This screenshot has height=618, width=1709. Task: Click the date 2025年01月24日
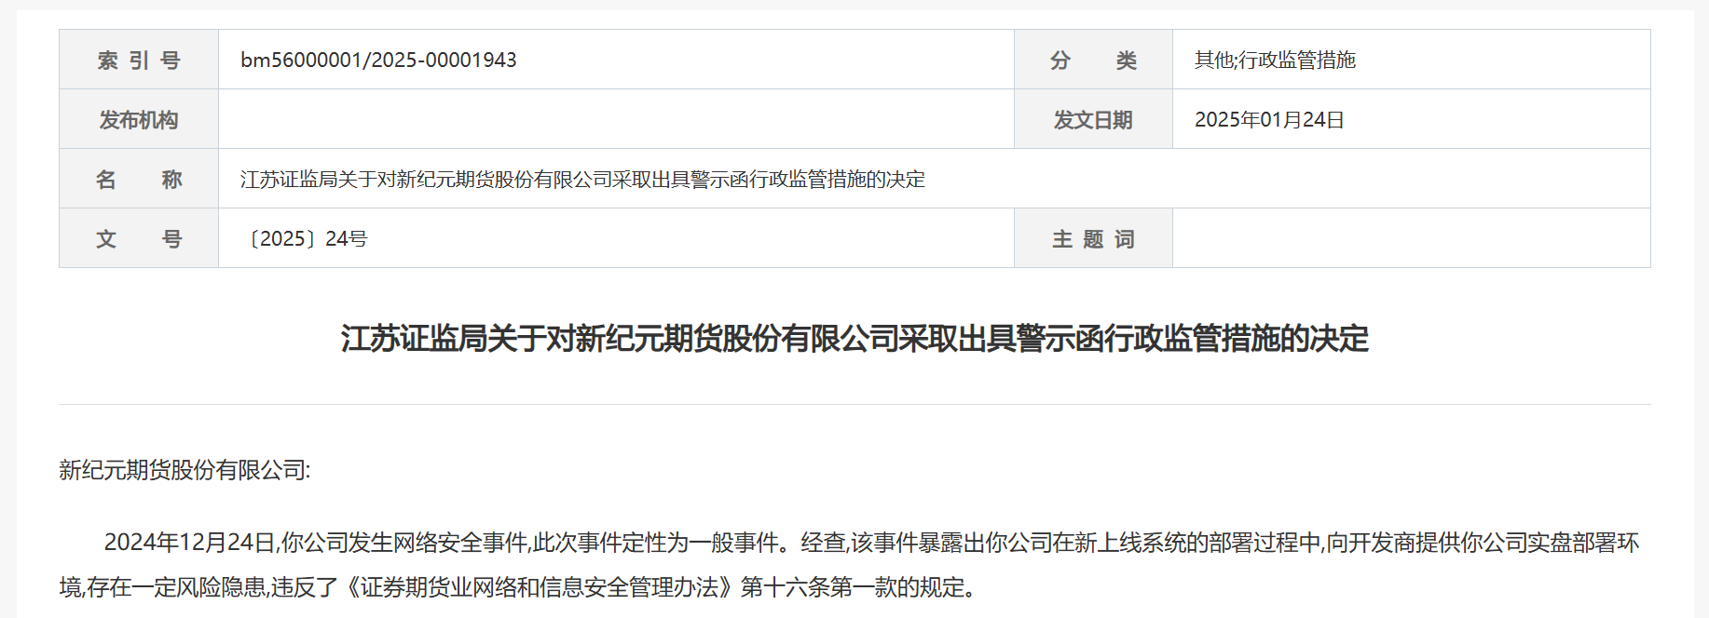1269,119
